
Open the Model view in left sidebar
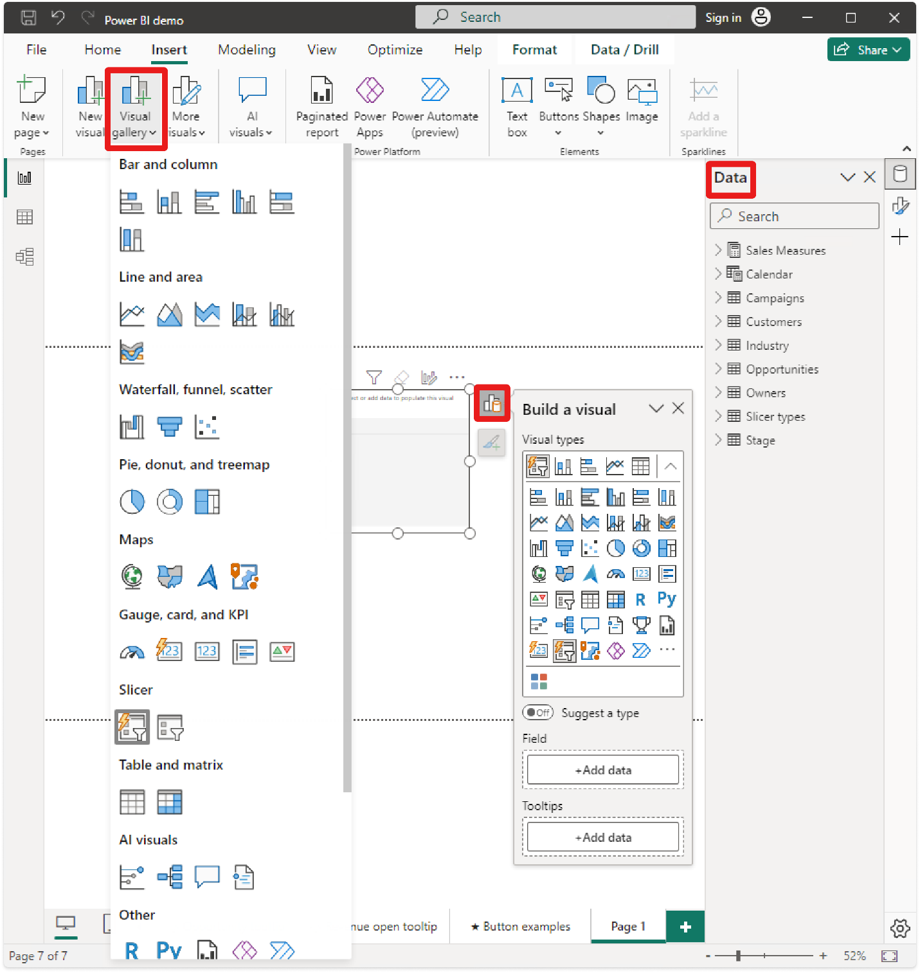point(25,257)
